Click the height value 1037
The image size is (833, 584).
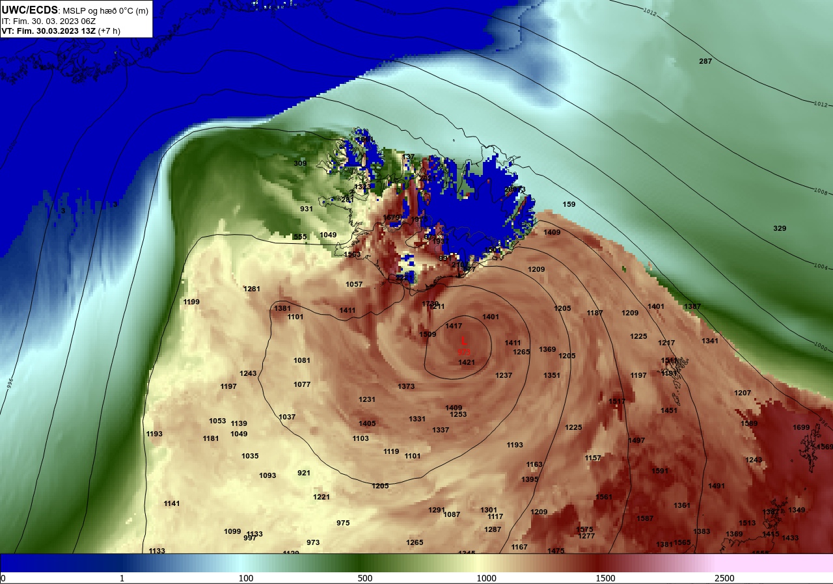[x=287, y=417]
